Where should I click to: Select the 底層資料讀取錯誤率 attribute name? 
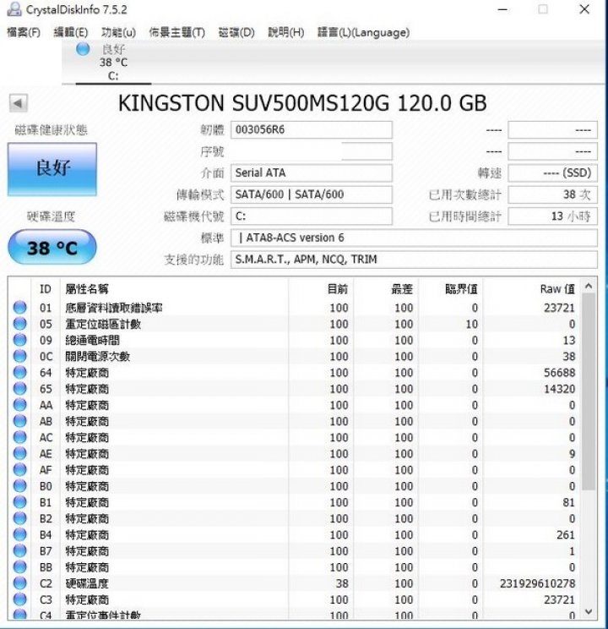coord(114,308)
